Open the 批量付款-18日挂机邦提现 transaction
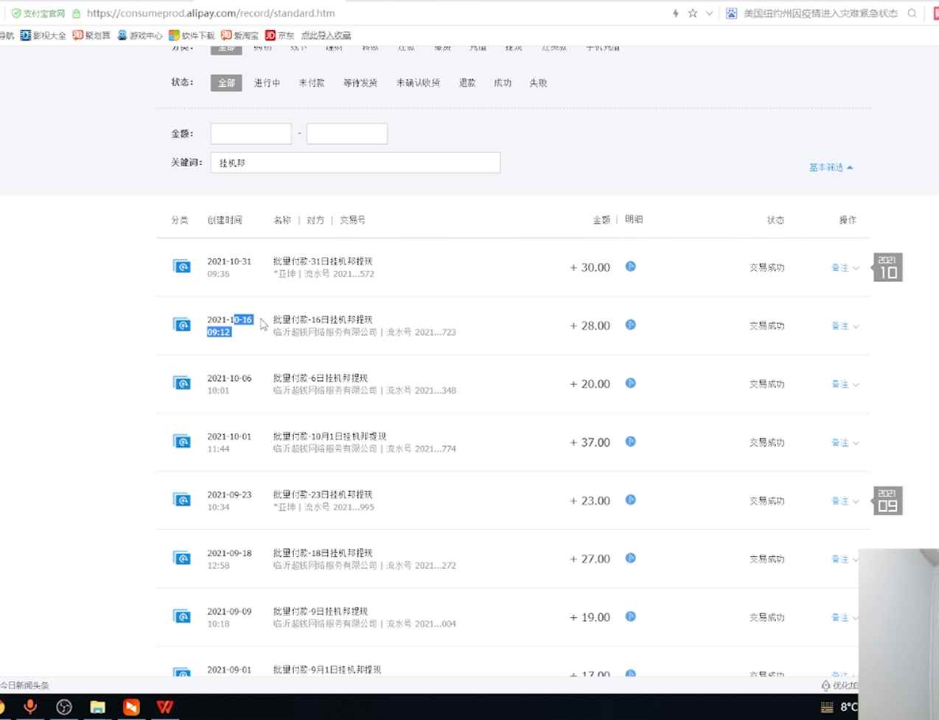This screenshot has height=720, width=939. 323,552
